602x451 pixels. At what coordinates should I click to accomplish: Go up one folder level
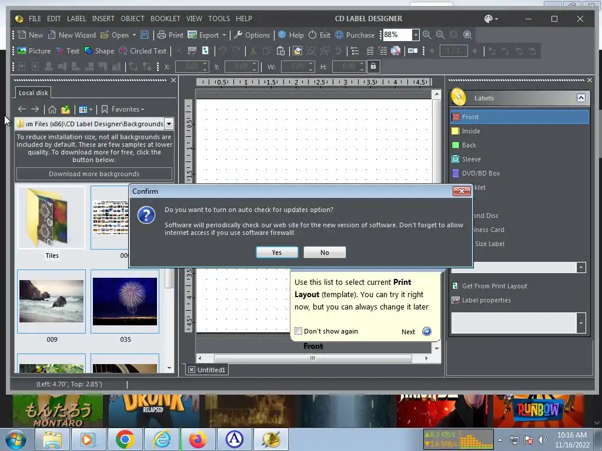[x=65, y=109]
